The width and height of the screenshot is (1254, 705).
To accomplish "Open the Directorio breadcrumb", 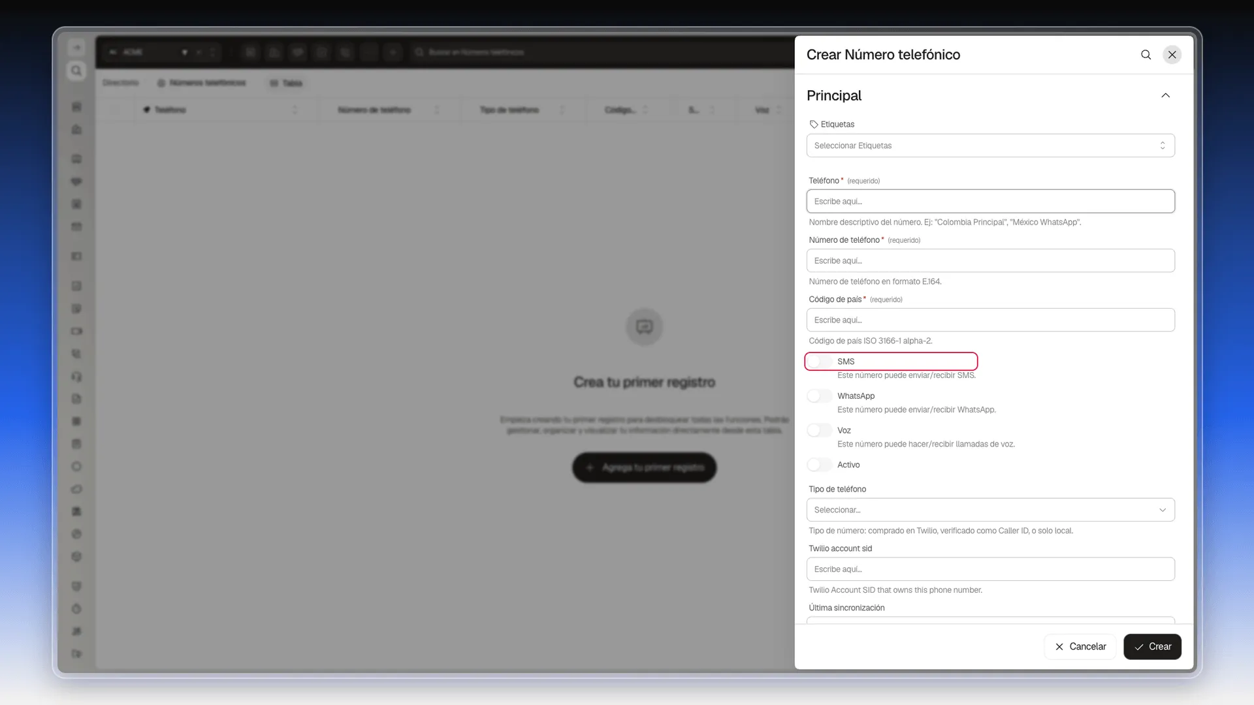I will pyautogui.click(x=121, y=83).
